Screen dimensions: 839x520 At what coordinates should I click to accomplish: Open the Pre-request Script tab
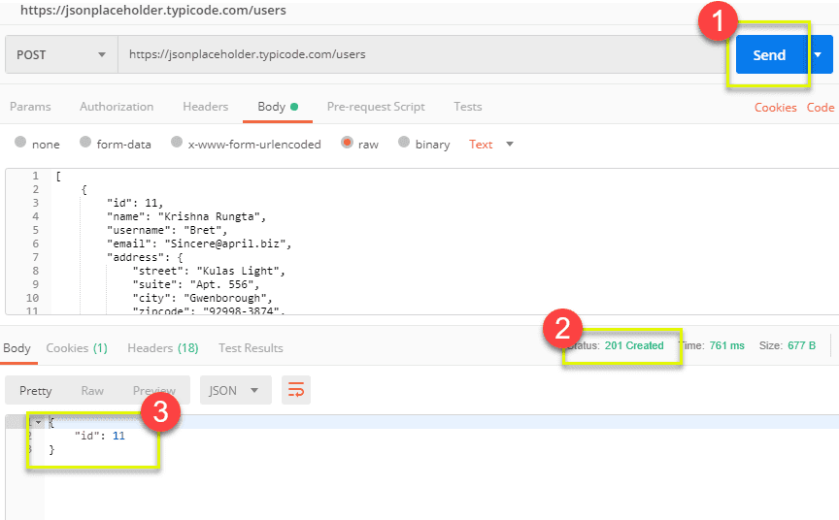click(x=376, y=107)
